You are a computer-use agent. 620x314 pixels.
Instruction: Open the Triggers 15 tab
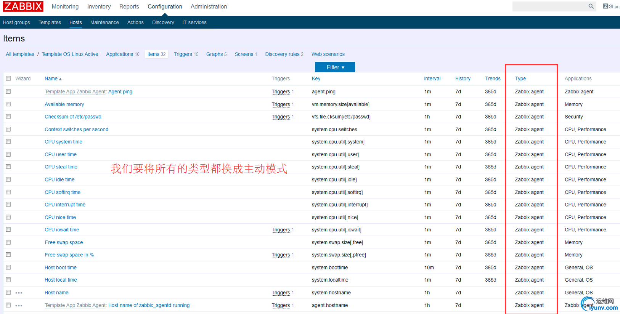(x=186, y=54)
